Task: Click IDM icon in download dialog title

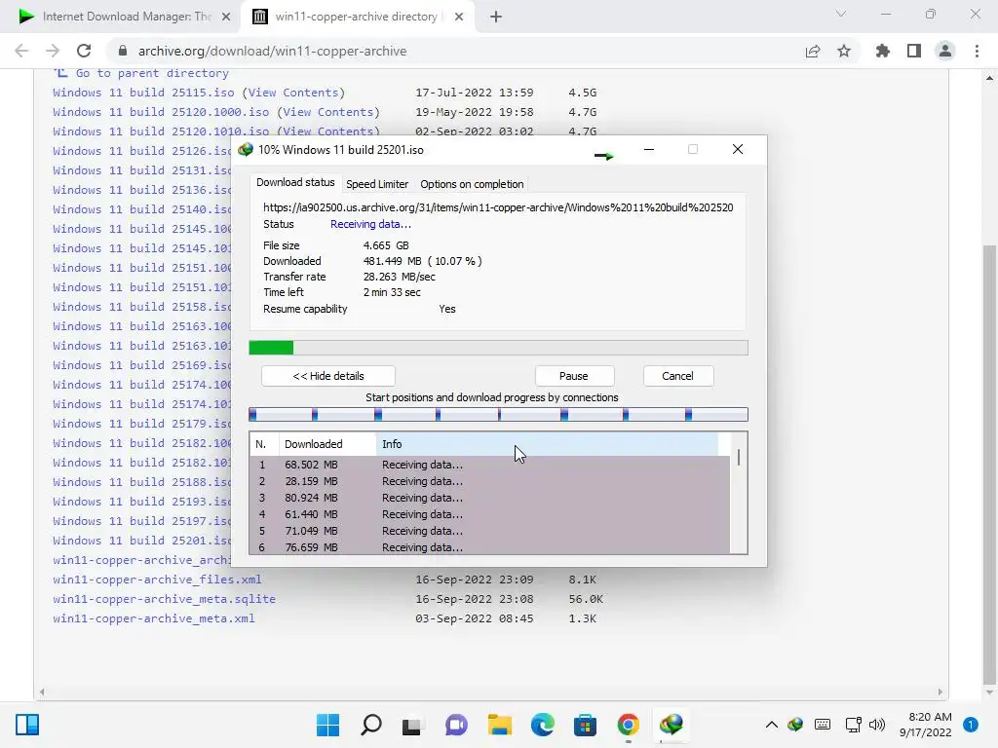Action: tap(246, 149)
